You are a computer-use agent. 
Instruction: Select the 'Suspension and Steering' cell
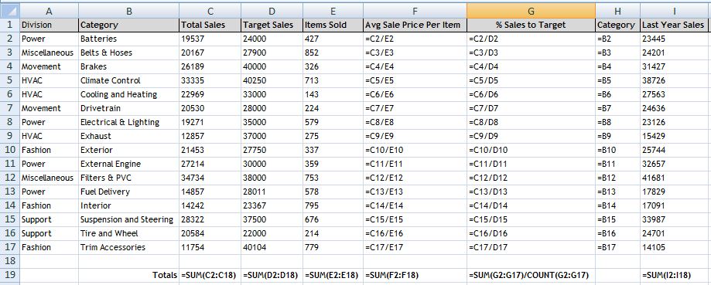point(128,219)
